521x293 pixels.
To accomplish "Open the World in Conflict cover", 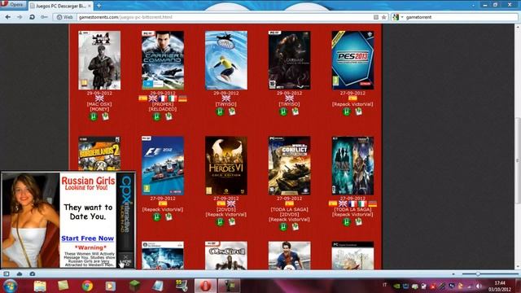I will (x=290, y=165).
